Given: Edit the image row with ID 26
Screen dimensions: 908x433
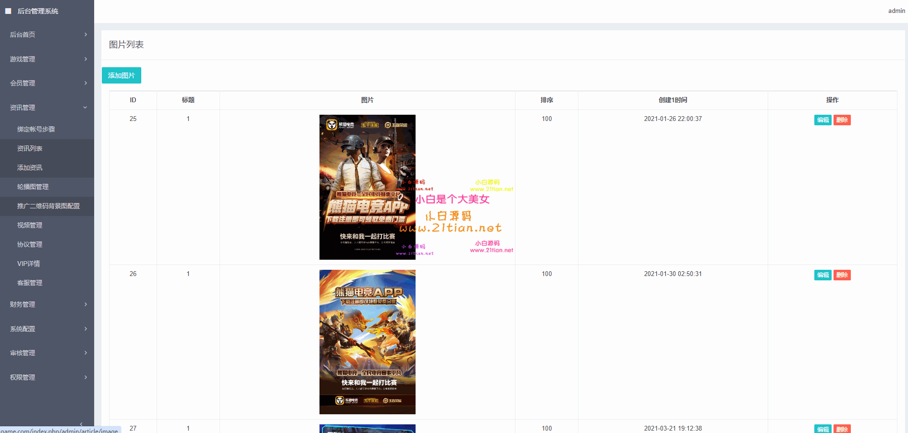Looking at the screenshot, I should pos(822,275).
